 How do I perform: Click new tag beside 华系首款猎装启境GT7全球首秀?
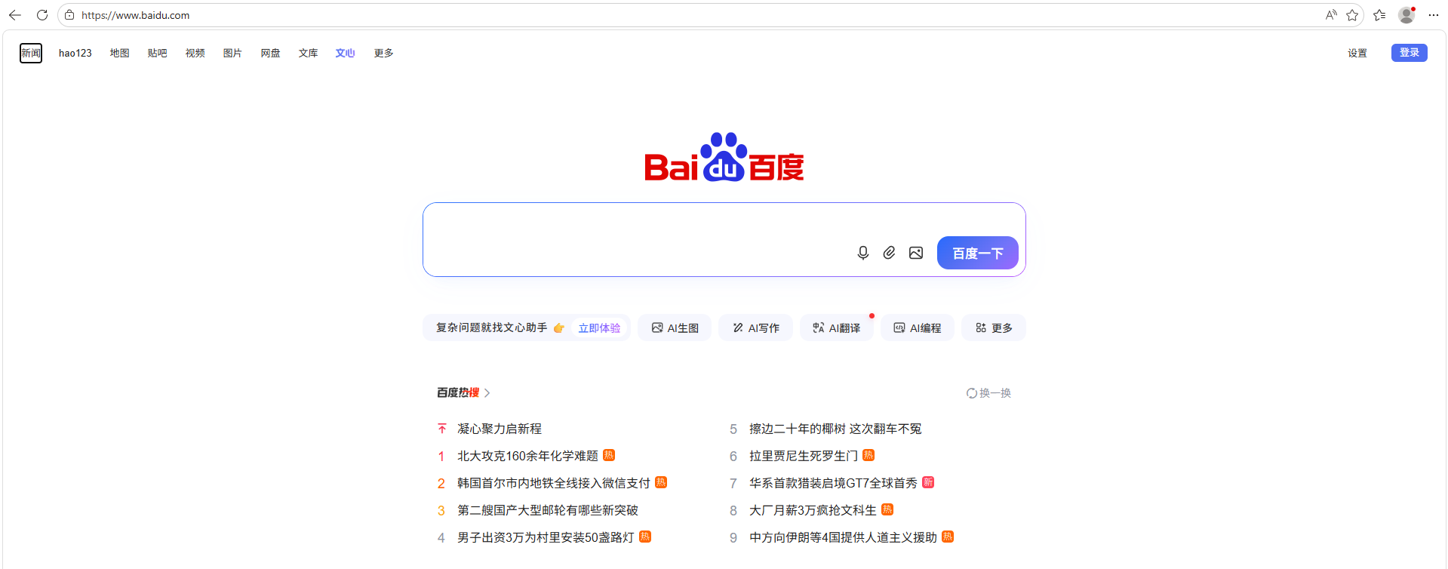tap(928, 482)
